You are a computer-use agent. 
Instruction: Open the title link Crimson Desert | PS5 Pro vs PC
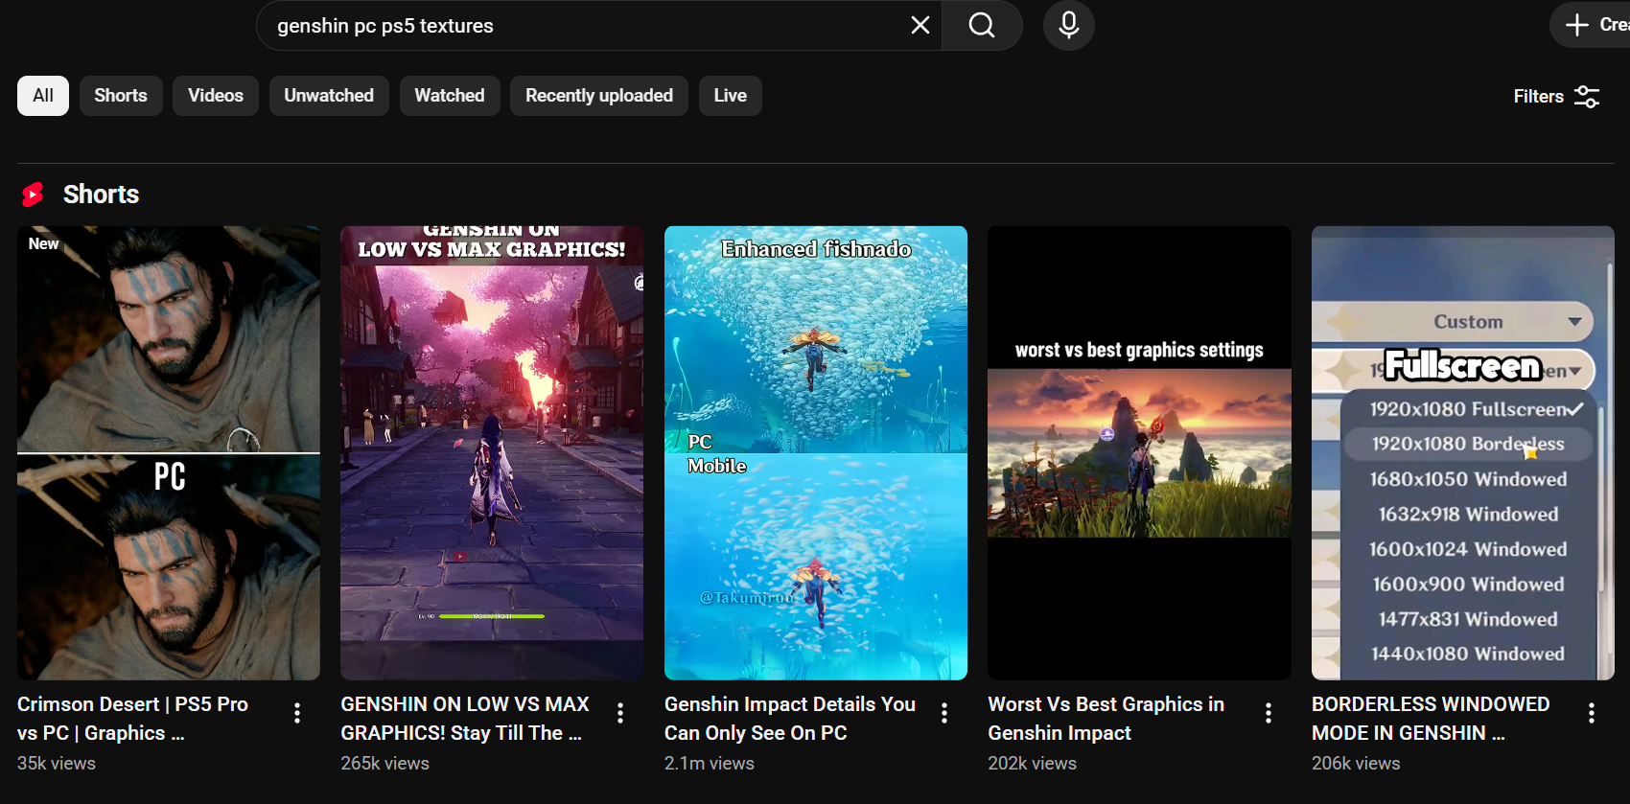[132, 719]
